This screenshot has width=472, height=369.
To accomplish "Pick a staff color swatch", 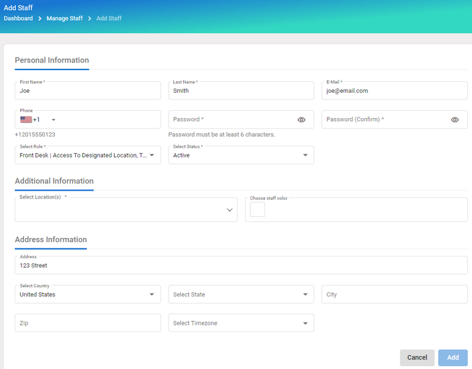I will [257, 209].
